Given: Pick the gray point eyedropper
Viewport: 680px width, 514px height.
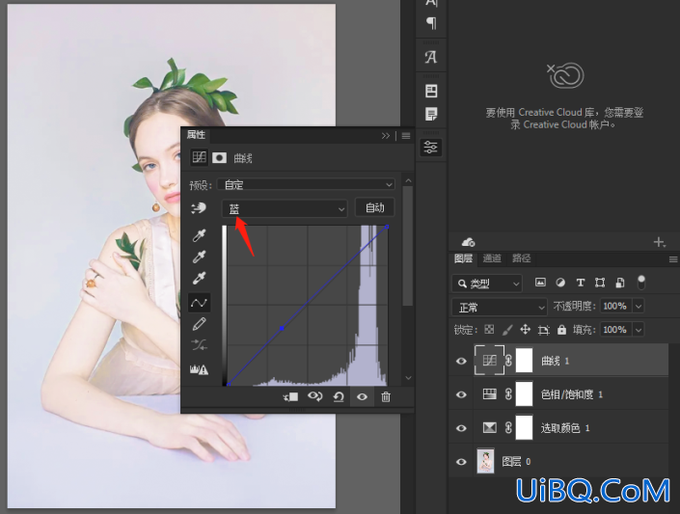Looking at the screenshot, I should [x=199, y=257].
